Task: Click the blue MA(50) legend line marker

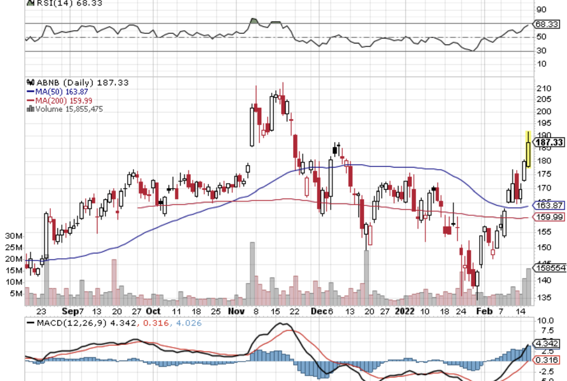Action: tap(30, 91)
